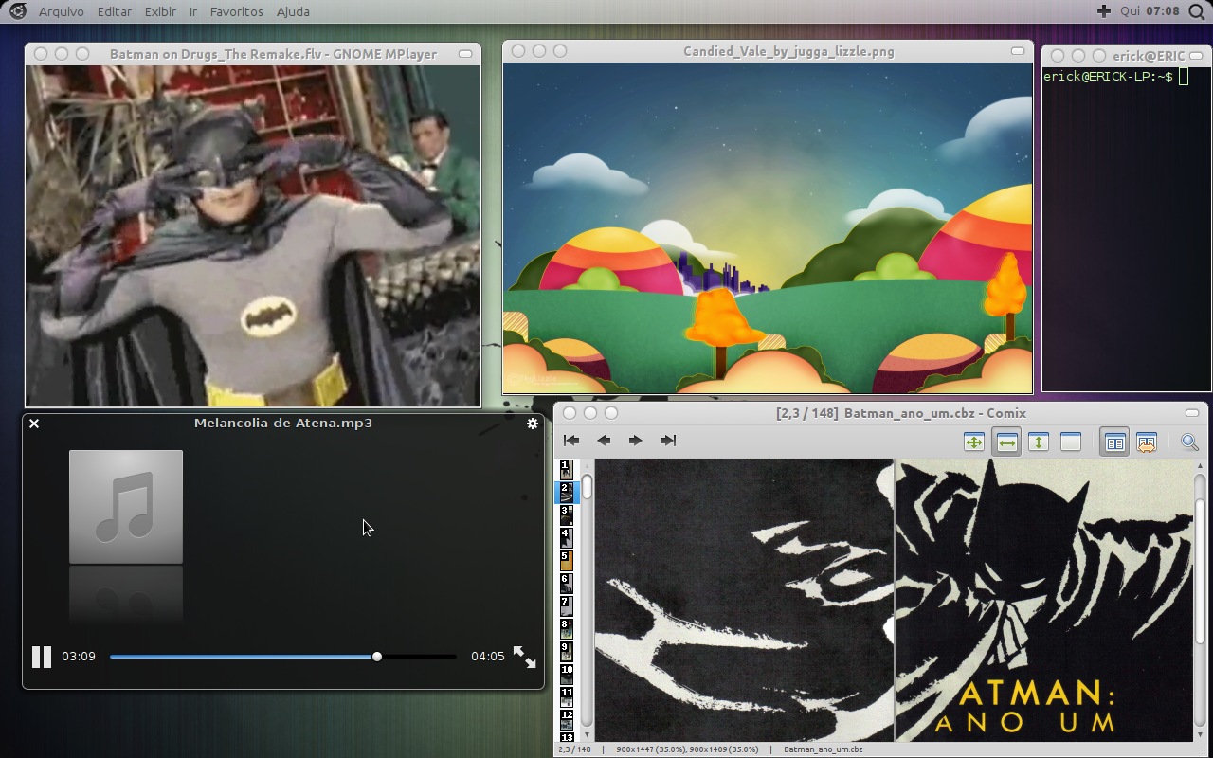Click Comix main view vertical scrollbar

(1199, 570)
